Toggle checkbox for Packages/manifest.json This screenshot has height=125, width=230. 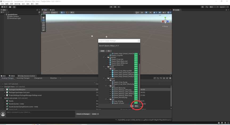pyautogui.click(x=5, y=90)
